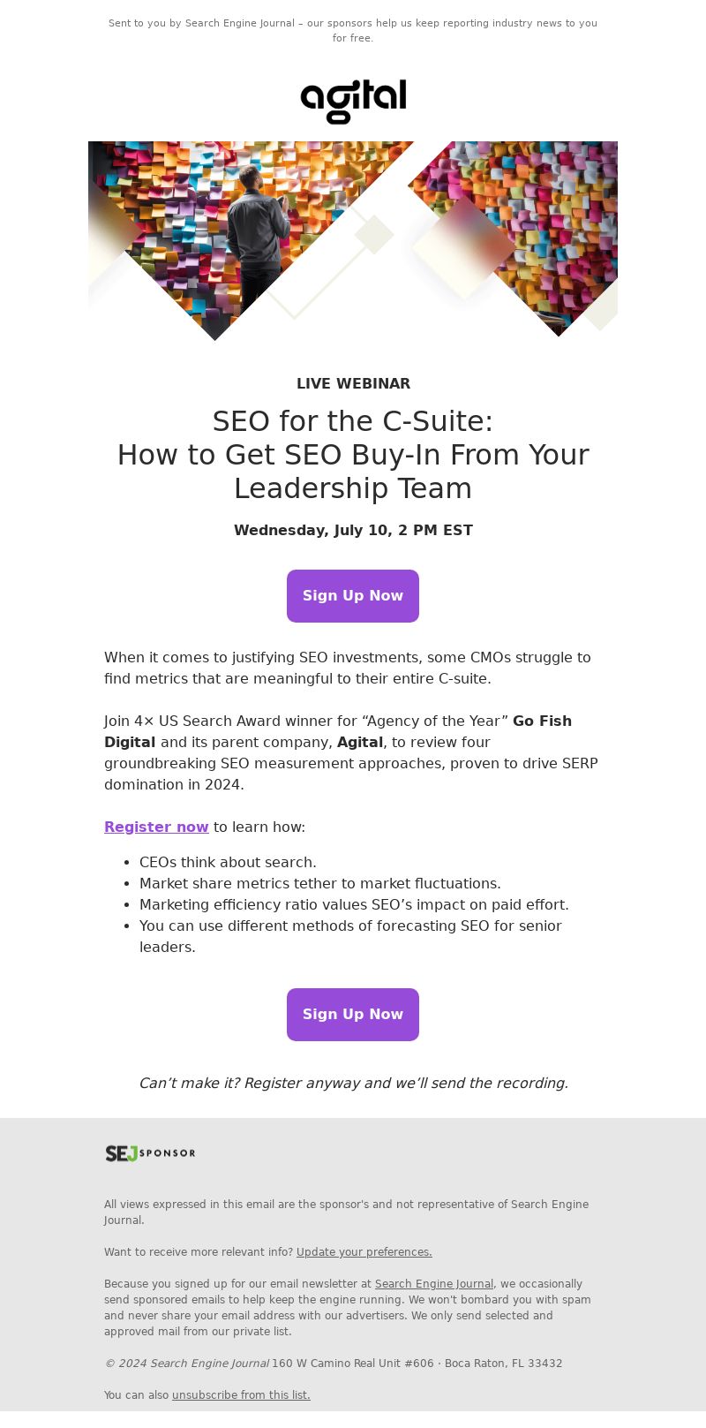Click the sponsor notice text at top
The width and height of the screenshot is (706, 1428).
tap(353, 31)
